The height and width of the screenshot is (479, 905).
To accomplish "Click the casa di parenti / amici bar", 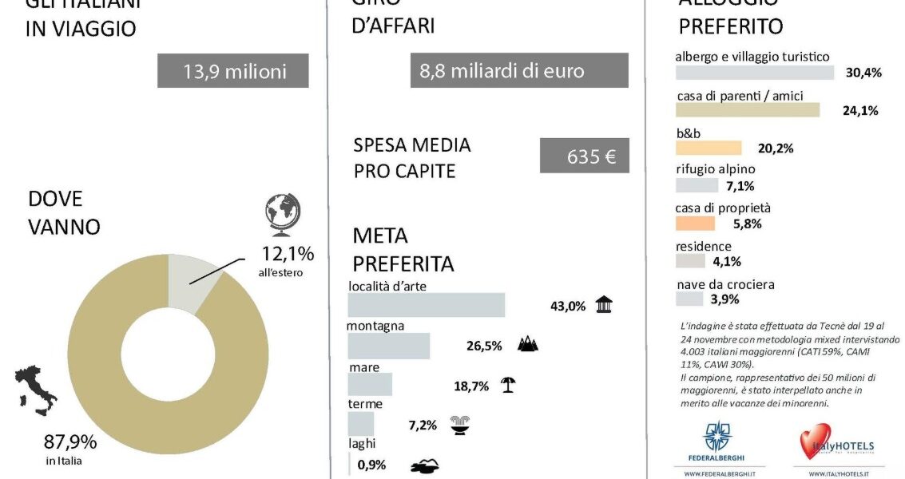I will [x=748, y=110].
